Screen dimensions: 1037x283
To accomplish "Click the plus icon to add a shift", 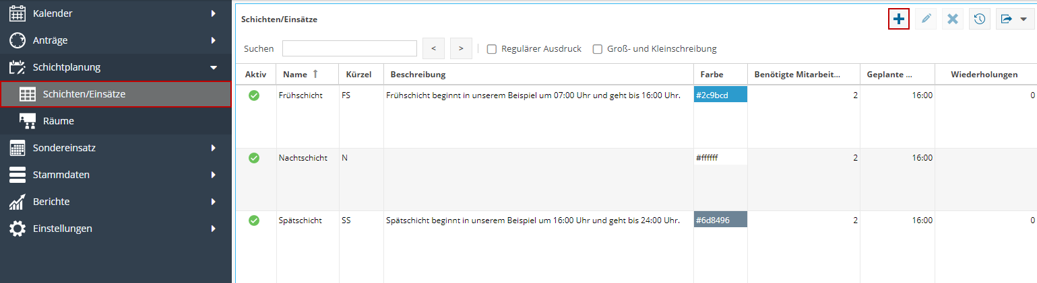I will click(899, 19).
